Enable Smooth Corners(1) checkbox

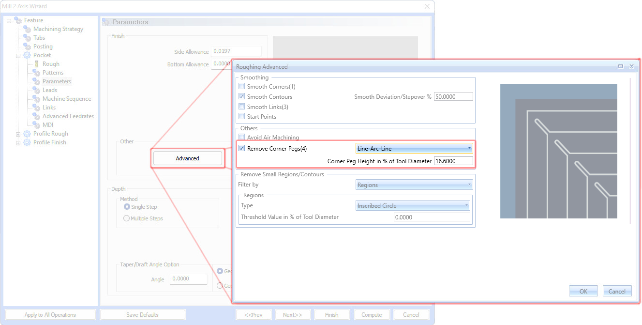click(x=242, y=87)
